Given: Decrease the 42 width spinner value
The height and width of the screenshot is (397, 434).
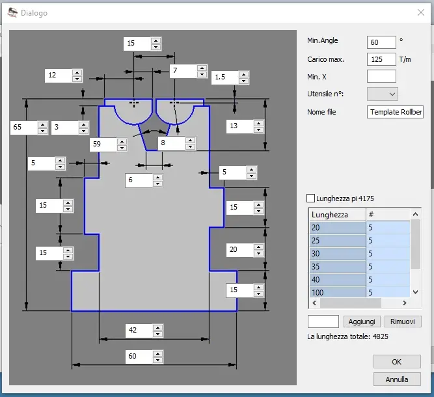Looking at the screenshot, I should tap(156, 335).
